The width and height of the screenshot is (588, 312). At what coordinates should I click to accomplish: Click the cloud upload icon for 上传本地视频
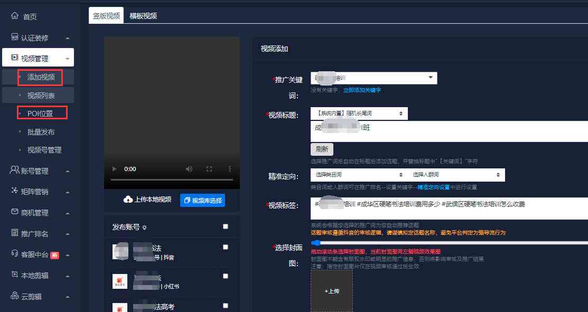click(128, 200)
